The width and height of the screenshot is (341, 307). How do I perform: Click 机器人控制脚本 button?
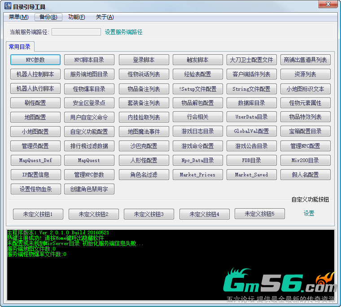point(35,74)
